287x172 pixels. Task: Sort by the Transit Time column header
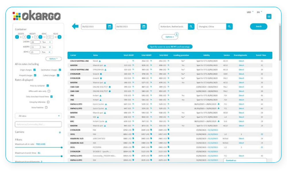(261, 55)
